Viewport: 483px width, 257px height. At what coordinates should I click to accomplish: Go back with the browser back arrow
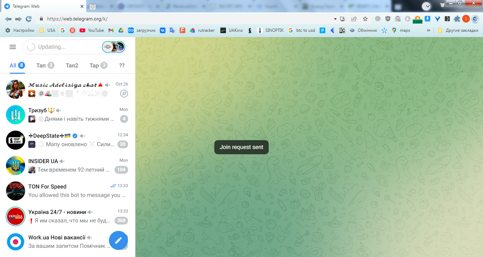pos(8,19)
